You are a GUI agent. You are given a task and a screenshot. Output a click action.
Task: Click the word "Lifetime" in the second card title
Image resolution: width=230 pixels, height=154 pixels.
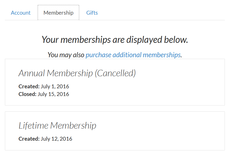pyautogui.click(x=33, y=126)
